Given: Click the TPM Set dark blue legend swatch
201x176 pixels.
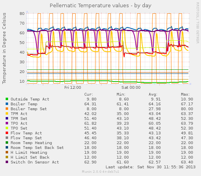Looking at the screenshot, I should (7, 118).
